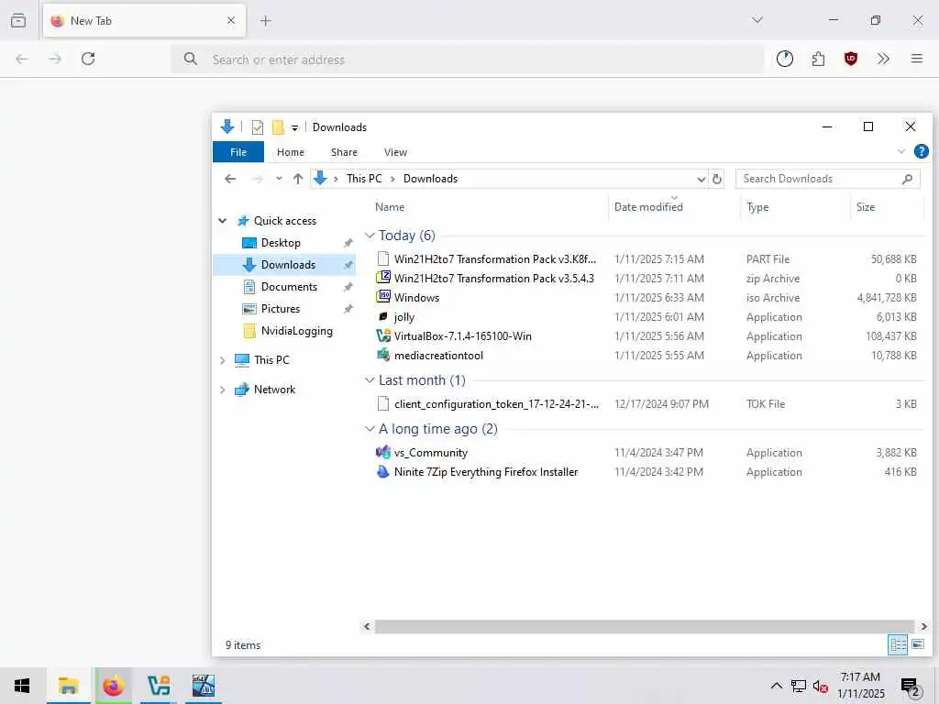Open the Explorer File tab
Viewport: 939px width, 704px height.
pyautogui.click(x=238, y=152)
